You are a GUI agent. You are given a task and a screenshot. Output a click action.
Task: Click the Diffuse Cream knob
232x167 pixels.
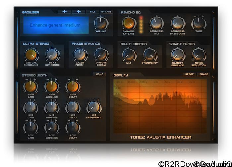(101, 54)
